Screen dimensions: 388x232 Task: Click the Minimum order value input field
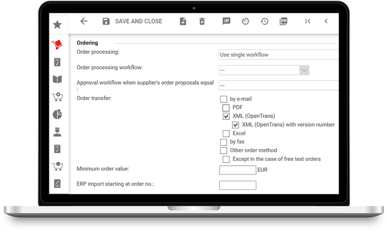click(238, 170)
